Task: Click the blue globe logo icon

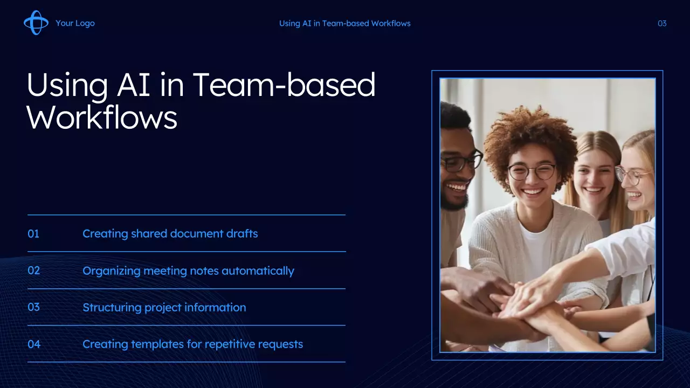Action: (x=36, y=23)
